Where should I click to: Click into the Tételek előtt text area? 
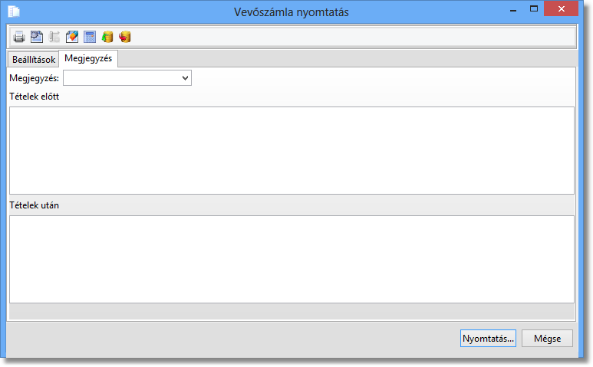coord(292,150)
